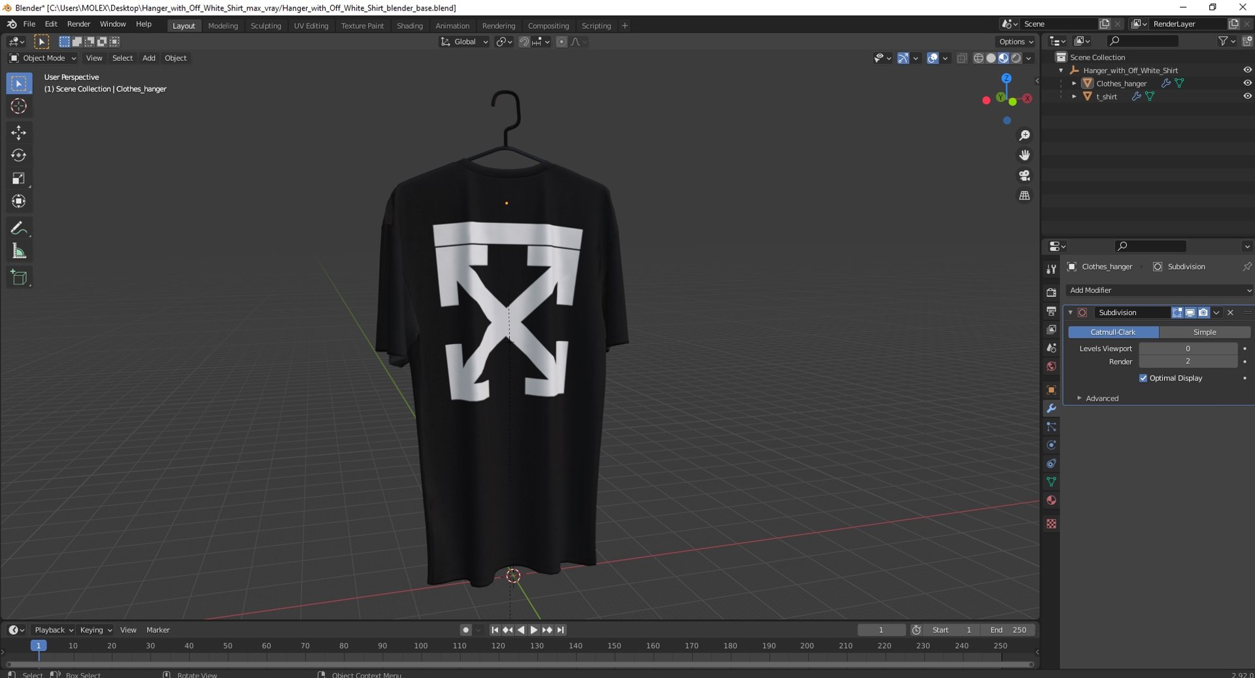1255x678 pixels.
Task: Toggle Subdivision modifier render display
Action: 1203,313
